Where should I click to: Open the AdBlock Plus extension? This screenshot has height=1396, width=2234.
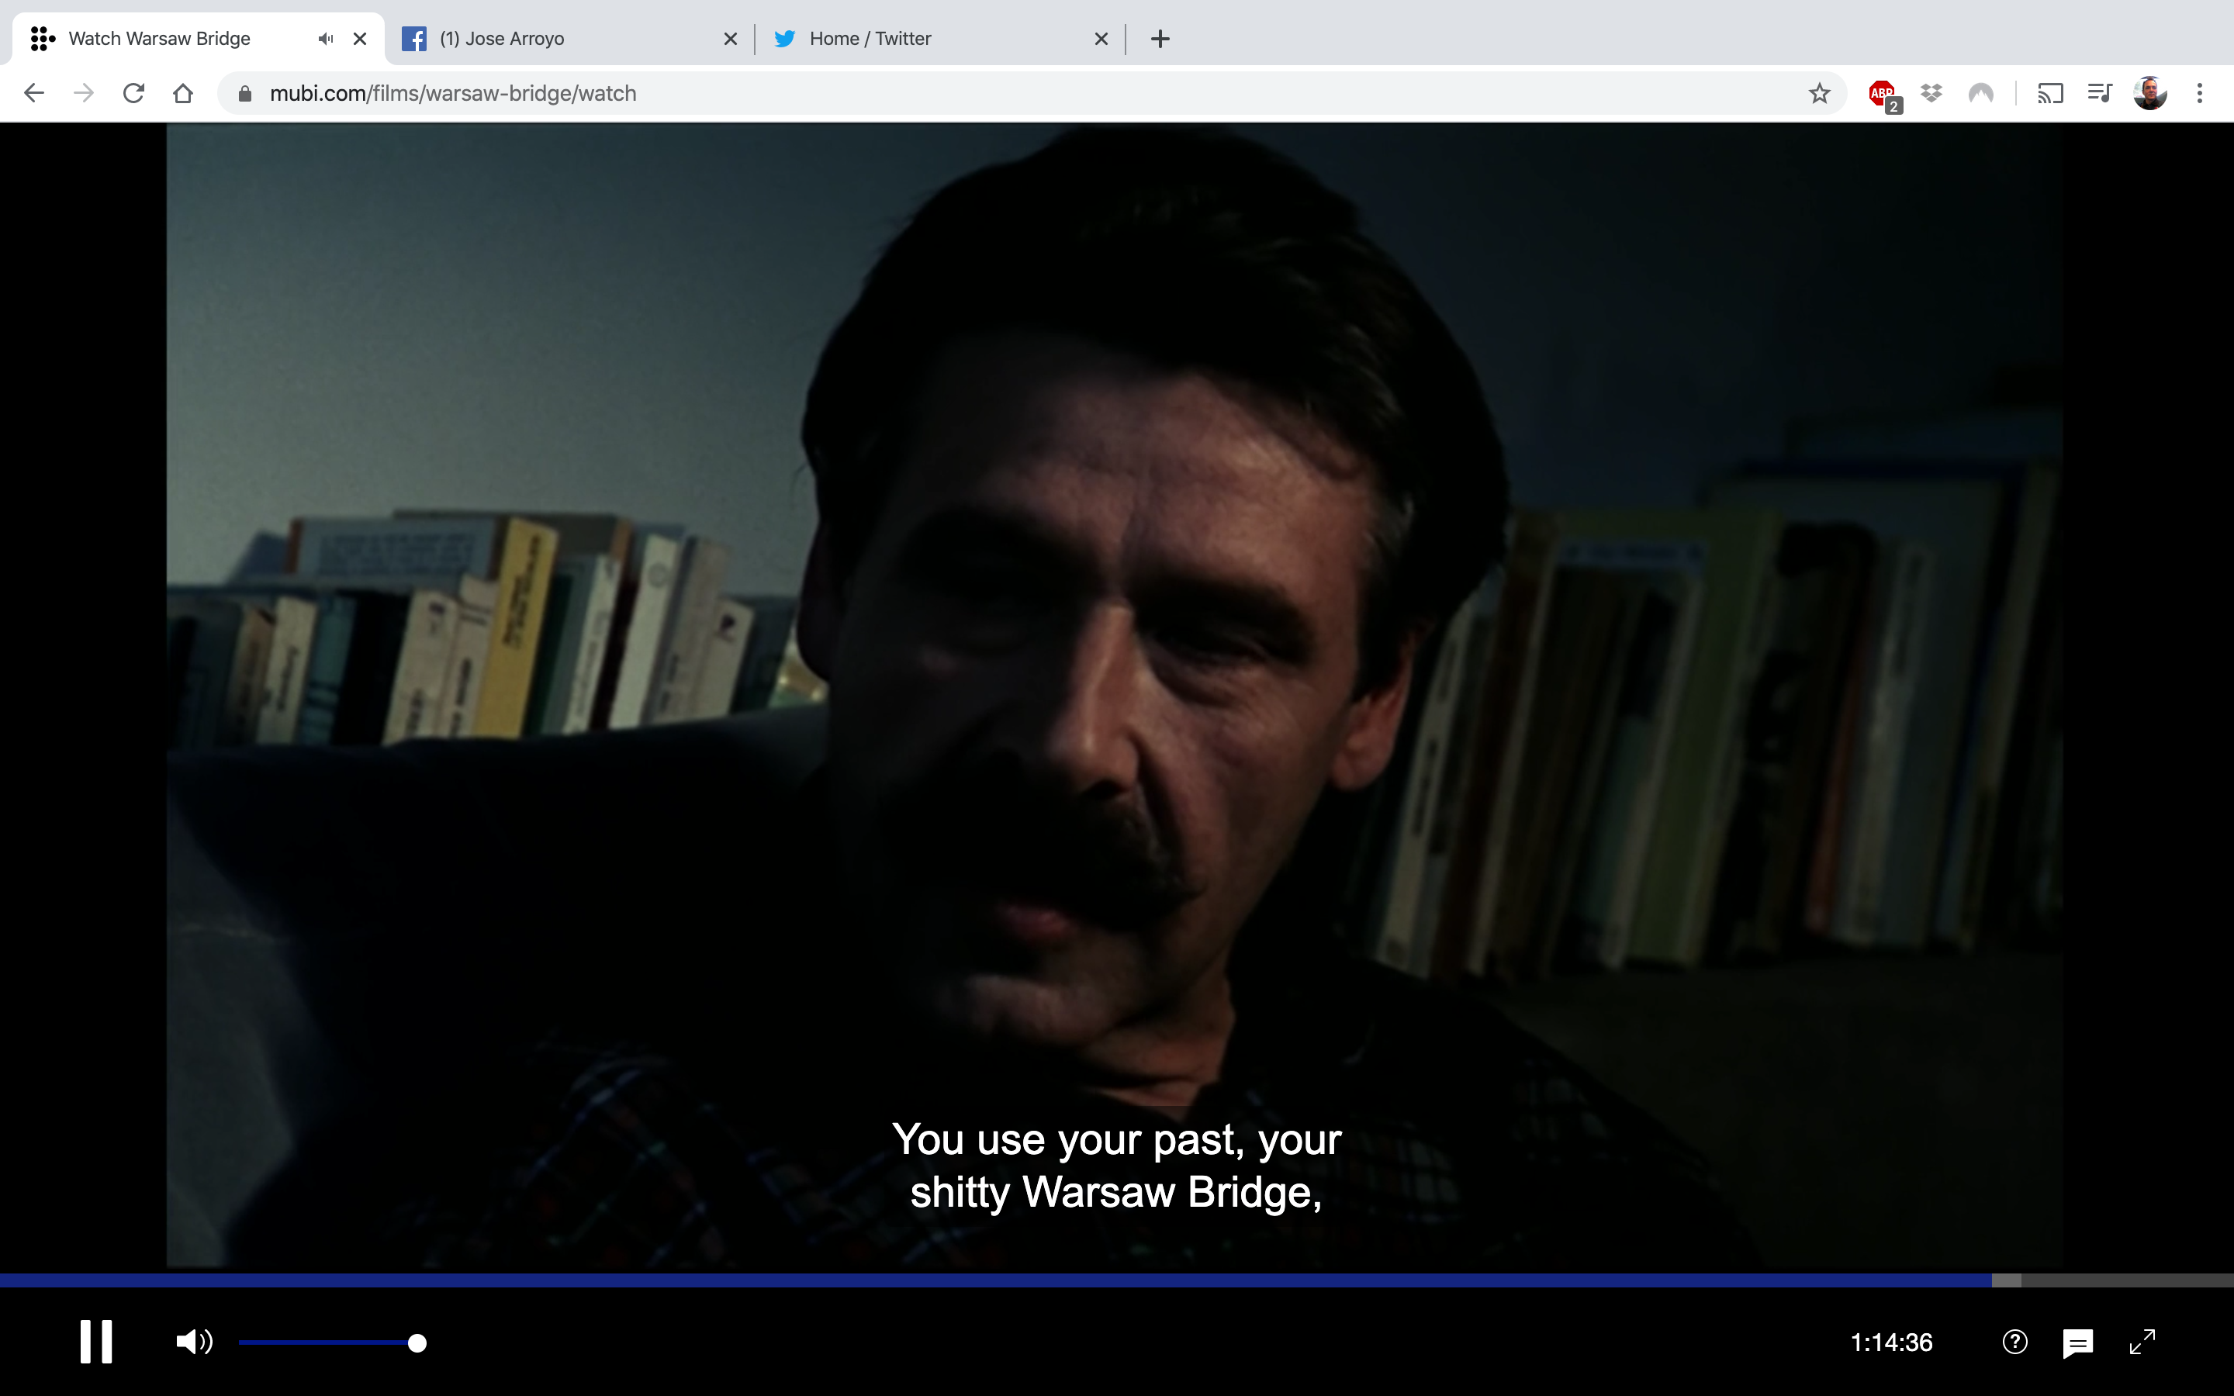pyautogui.click(x=1881, y=93)
